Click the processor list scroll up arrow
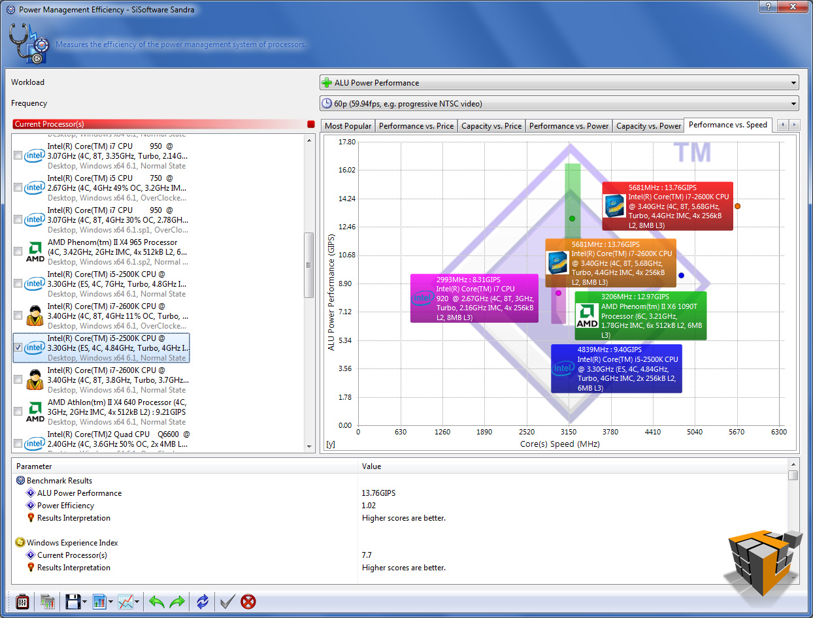Viewport: 813px width, 618px height. pyautogui.click(x=310, y=140)
